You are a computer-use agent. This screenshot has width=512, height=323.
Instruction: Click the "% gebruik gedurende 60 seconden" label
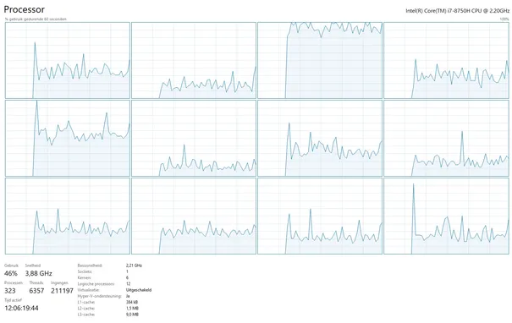coord(36,19)
